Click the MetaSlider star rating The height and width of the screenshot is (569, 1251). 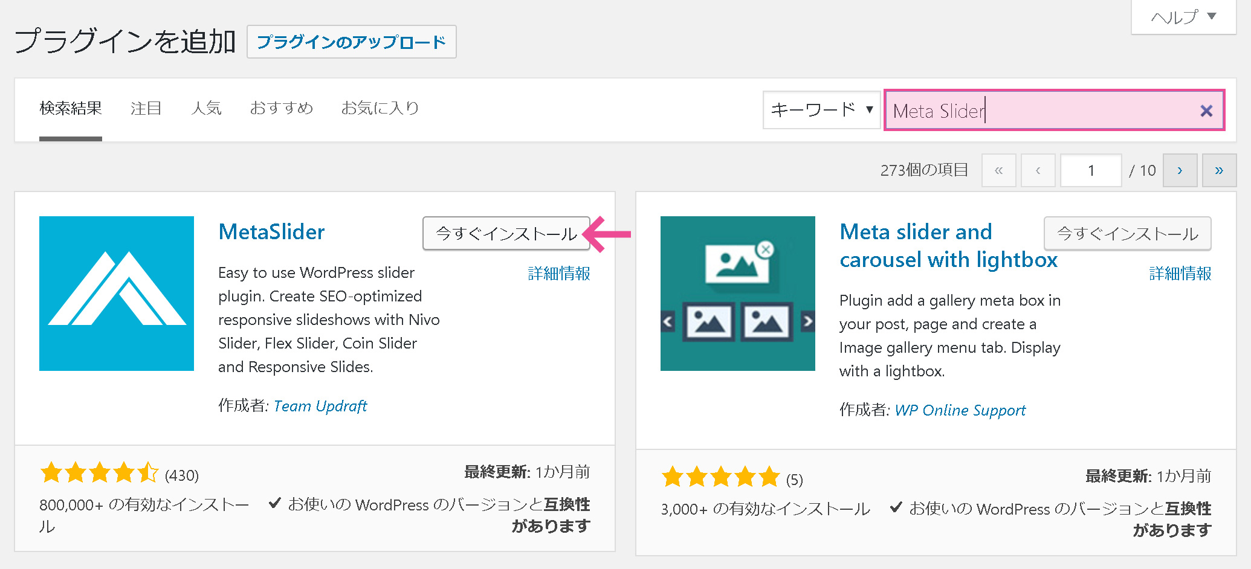tap(99, 473)
